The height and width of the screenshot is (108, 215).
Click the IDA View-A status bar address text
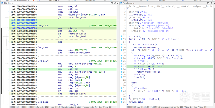[x=60, y=107]
